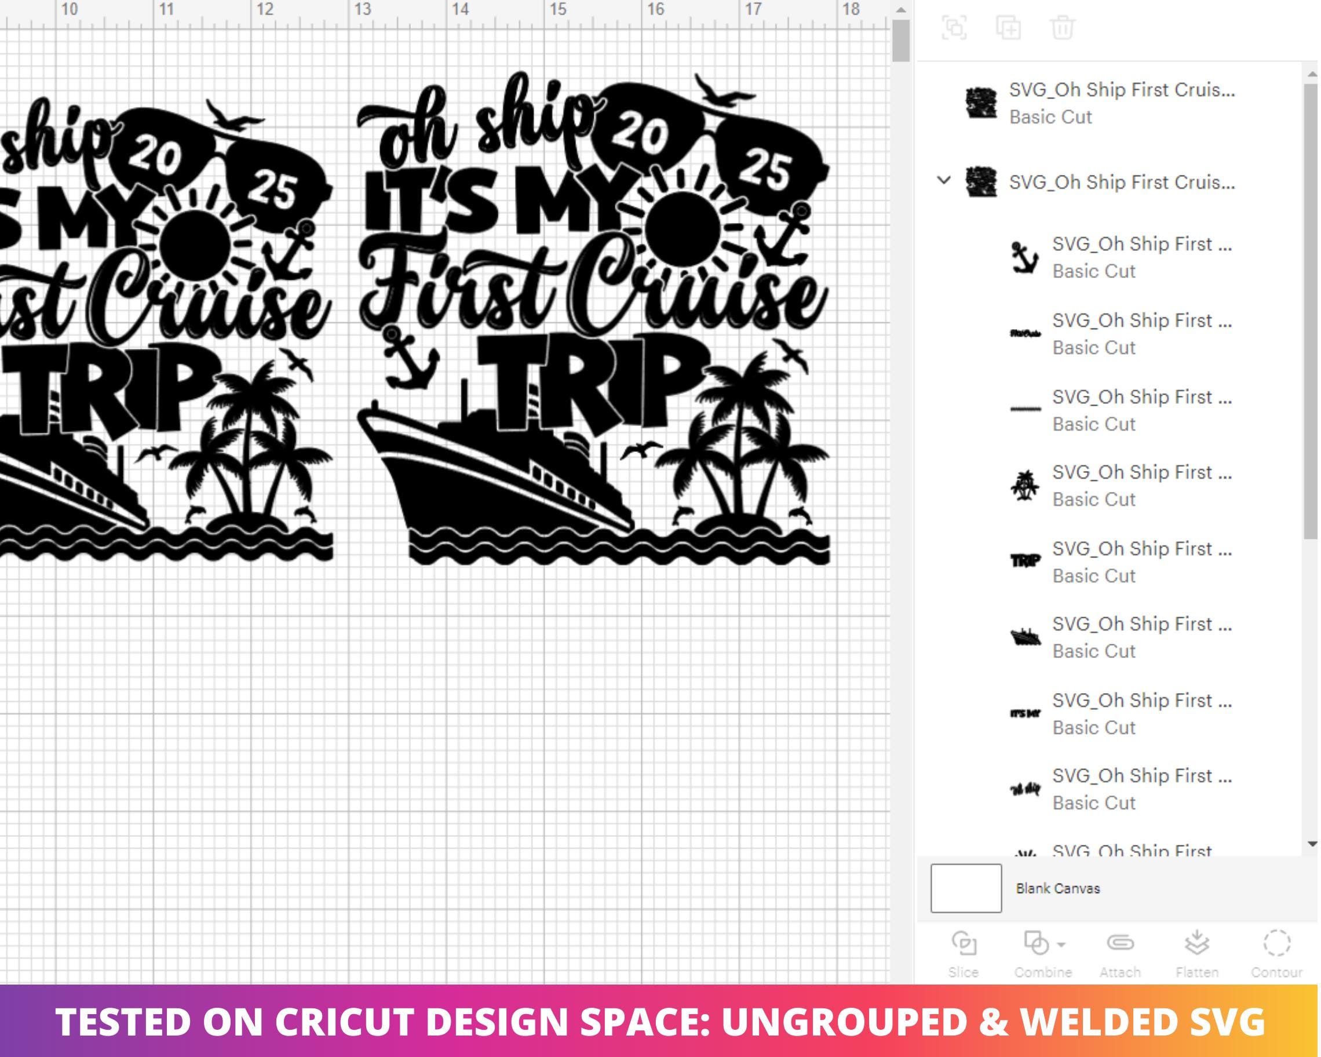This screenshot has height=1057, width=1321.
Task: Open the Combine dropdown arrow
Action: 1062,944
